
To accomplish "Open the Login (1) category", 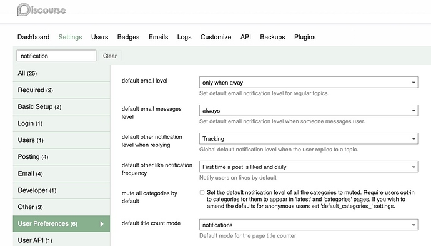I will tap(61, 123).
